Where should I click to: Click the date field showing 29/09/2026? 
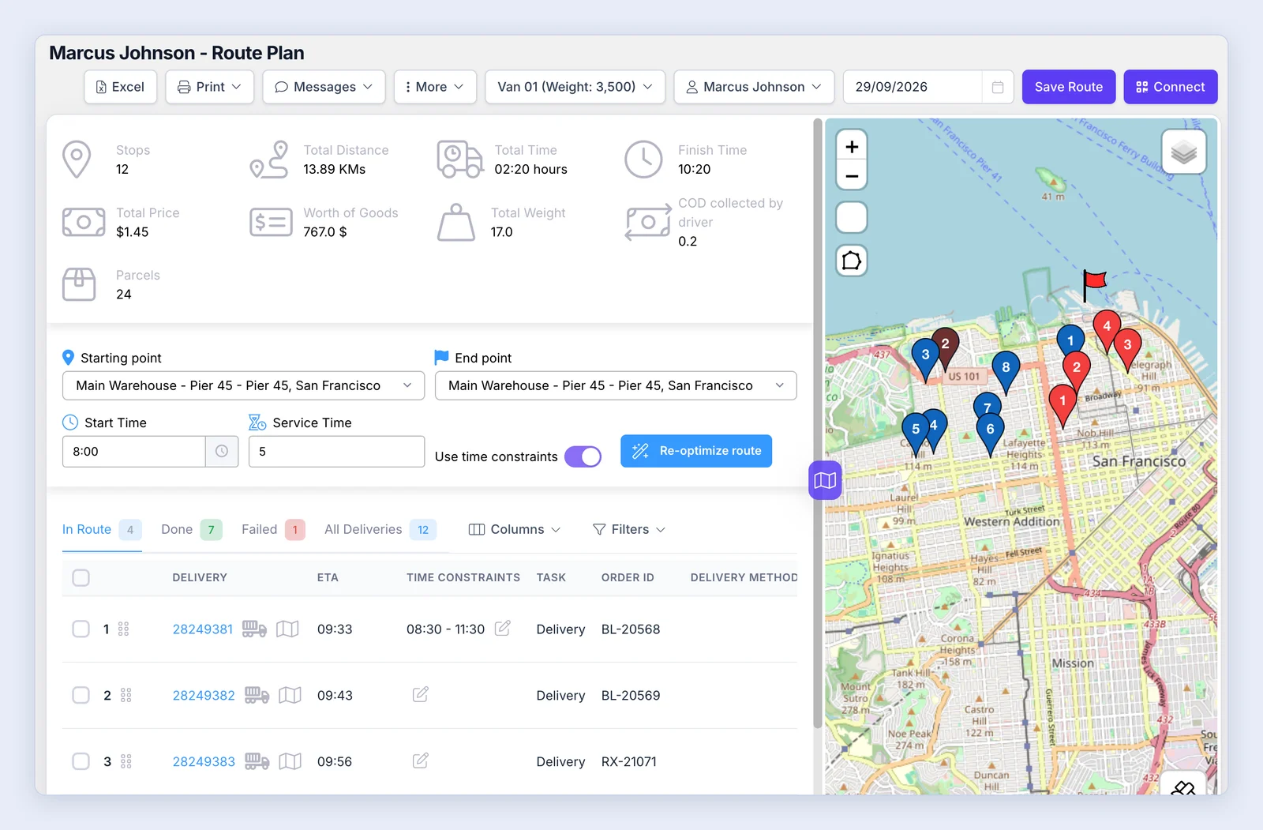[913, 87]
